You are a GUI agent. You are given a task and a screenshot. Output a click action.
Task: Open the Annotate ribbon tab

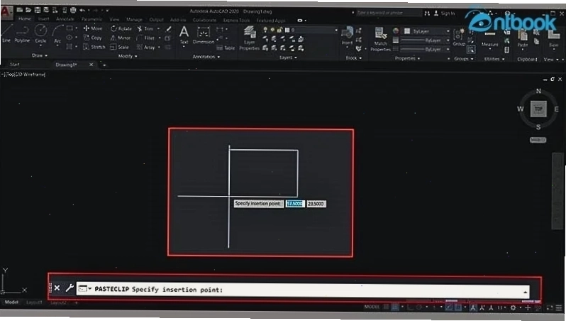pos(65,18)
